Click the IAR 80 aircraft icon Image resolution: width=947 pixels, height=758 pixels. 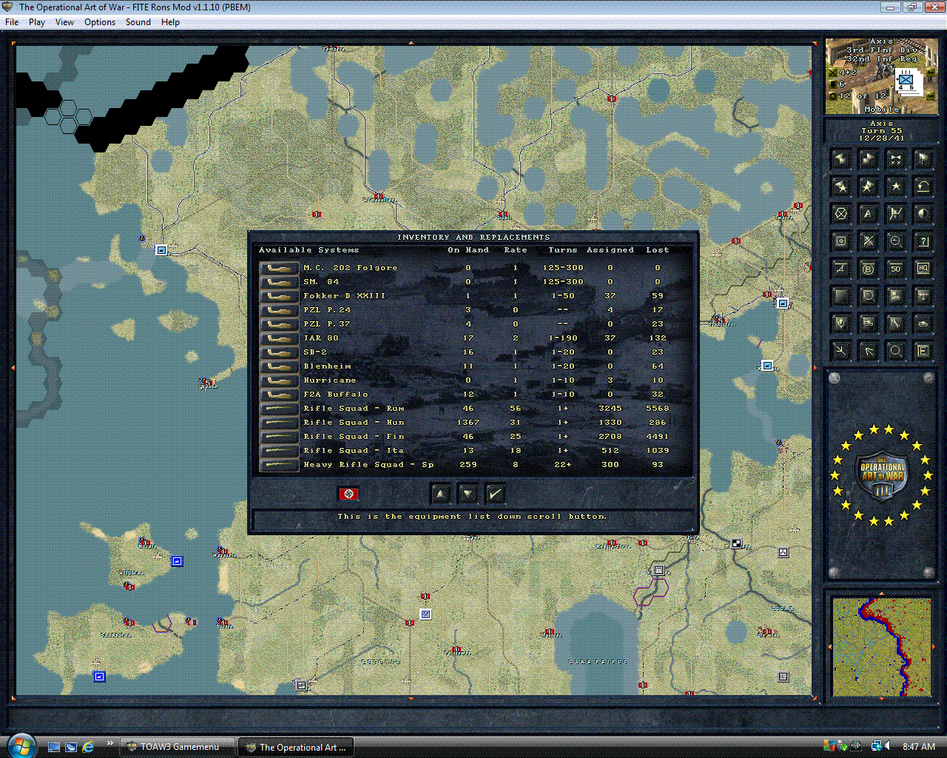point(279,338)
